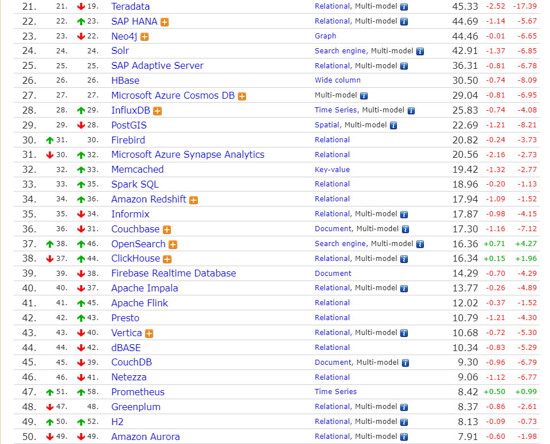Click the Spatial link in PostGIS row
This screenshot has height=444, width=550.
click(327, 125)
